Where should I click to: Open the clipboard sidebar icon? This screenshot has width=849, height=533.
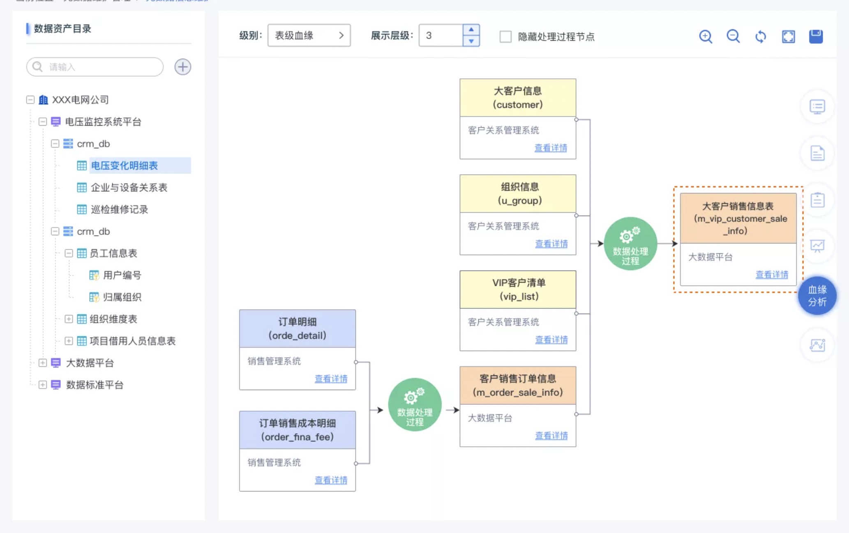[x=817, y=200]
